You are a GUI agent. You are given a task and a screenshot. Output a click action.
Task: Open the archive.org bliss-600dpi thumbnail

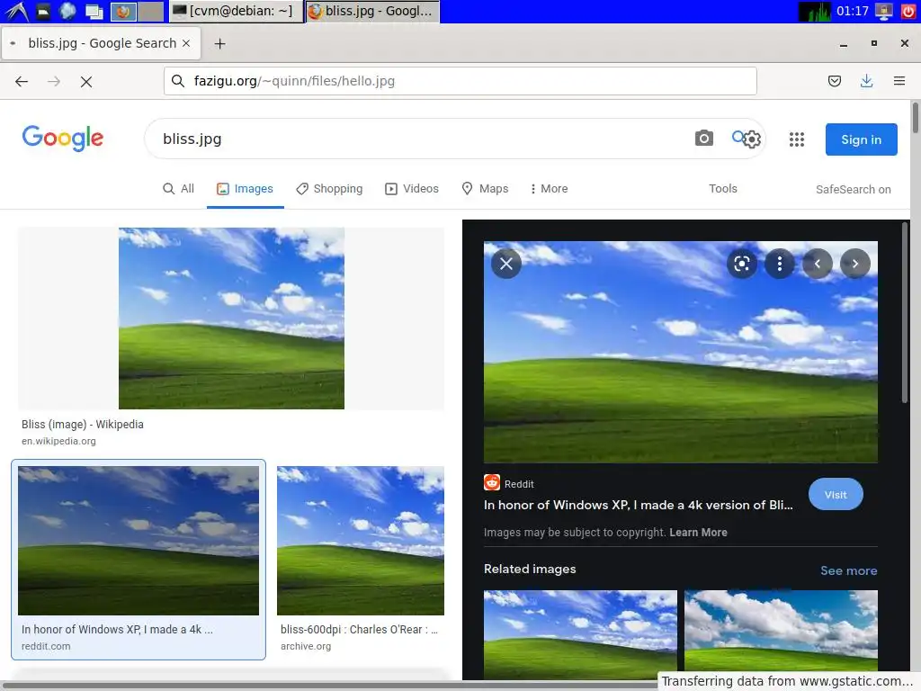(361, 541)
